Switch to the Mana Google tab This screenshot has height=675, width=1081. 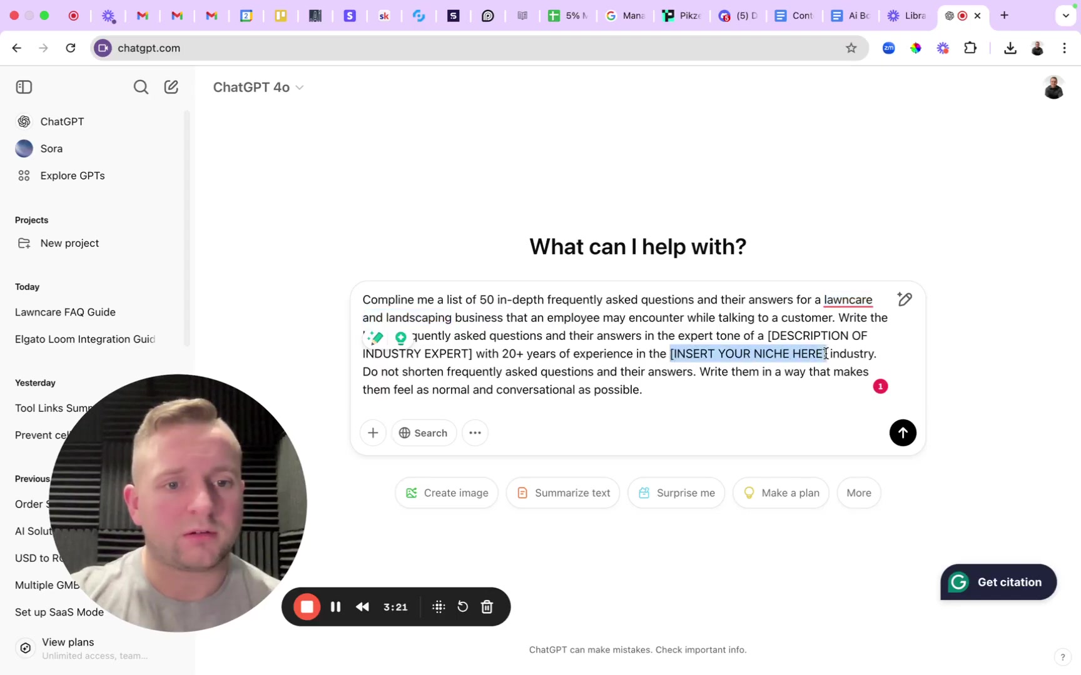625,16
